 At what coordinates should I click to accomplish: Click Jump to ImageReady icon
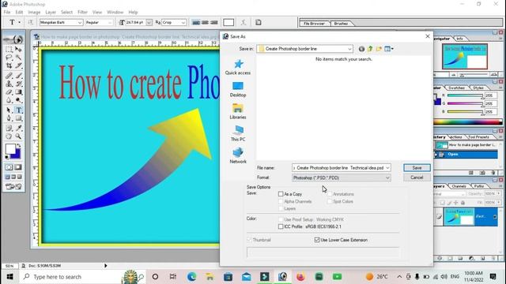13,186
